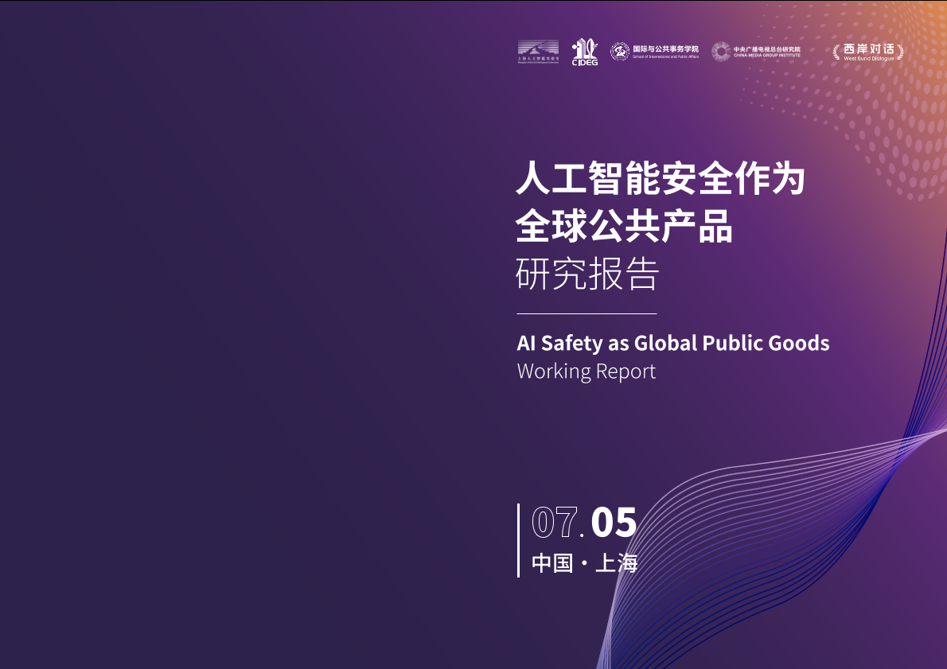Viewport: 947px width, 669px height.
Task: Select the title line 人工智能安全作为
Action: click(661, 178)
